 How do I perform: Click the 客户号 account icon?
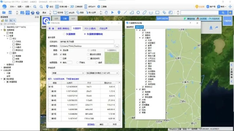208,7
